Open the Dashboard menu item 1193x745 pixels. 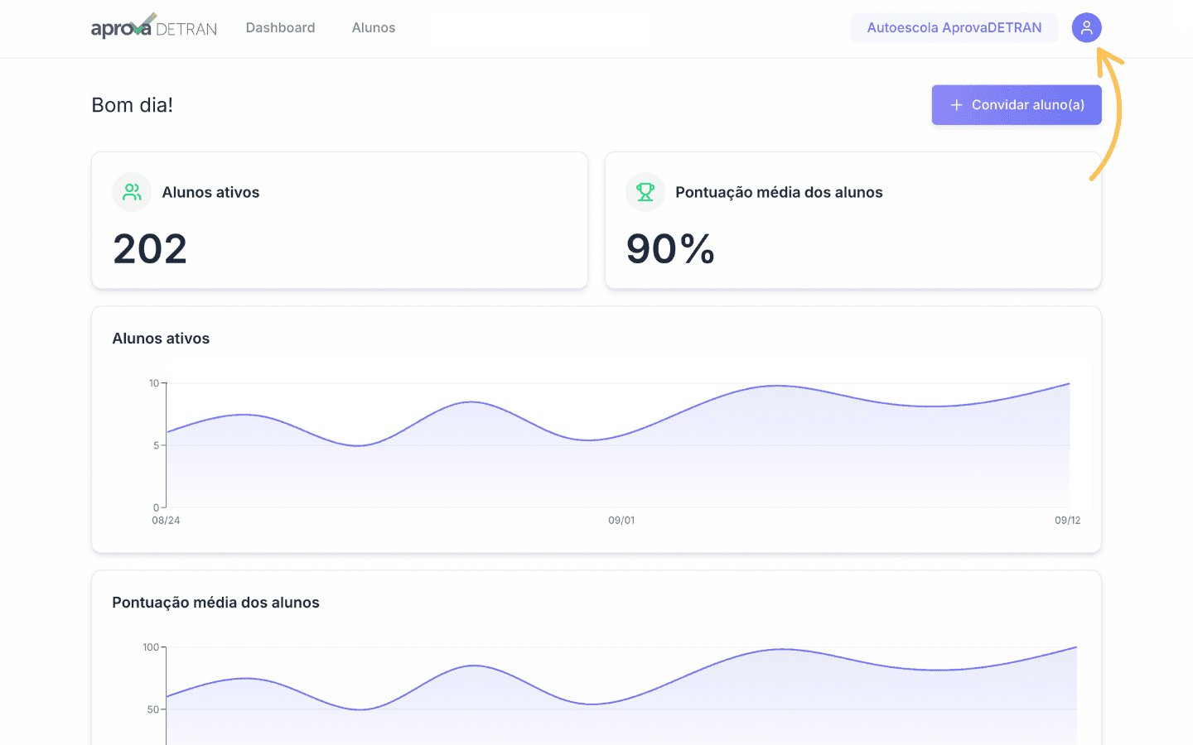[280, 27]
